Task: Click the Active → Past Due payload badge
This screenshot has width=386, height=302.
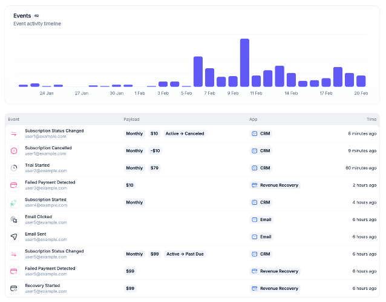Action: click(x=185, y=254)
